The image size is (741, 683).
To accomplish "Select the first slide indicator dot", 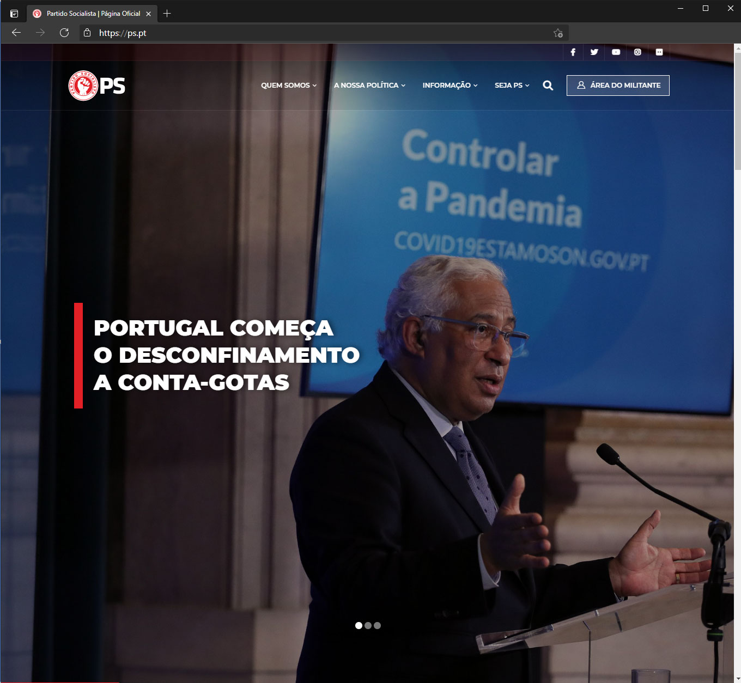I will click(359, 625).
